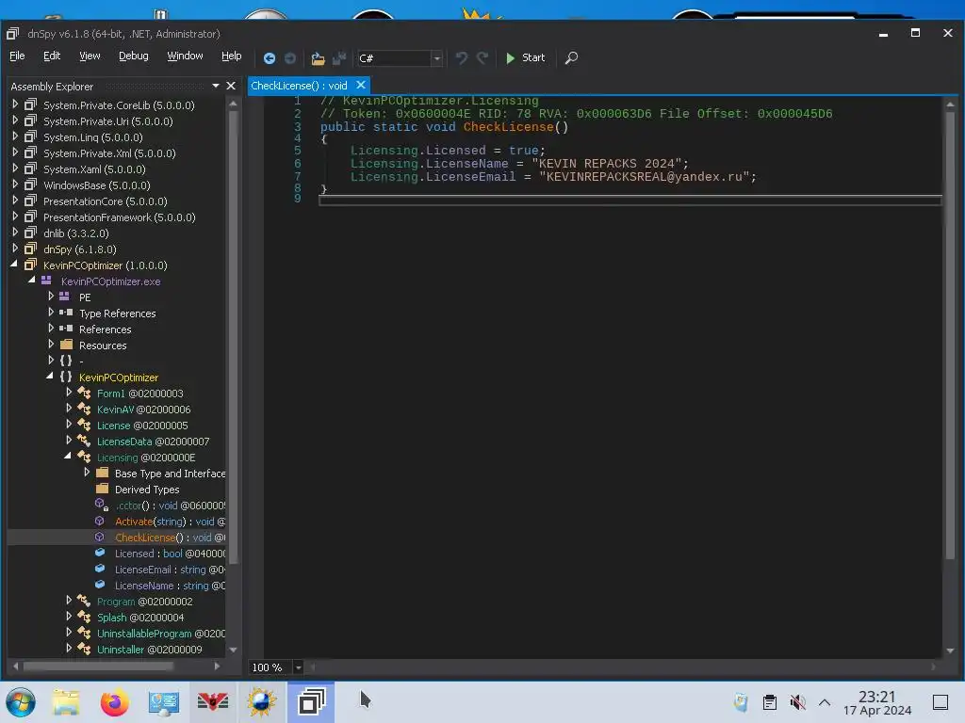Expand the Program @02000002 class
The height and width of the screenshot is (723, 965).
(x=68, y=600)
